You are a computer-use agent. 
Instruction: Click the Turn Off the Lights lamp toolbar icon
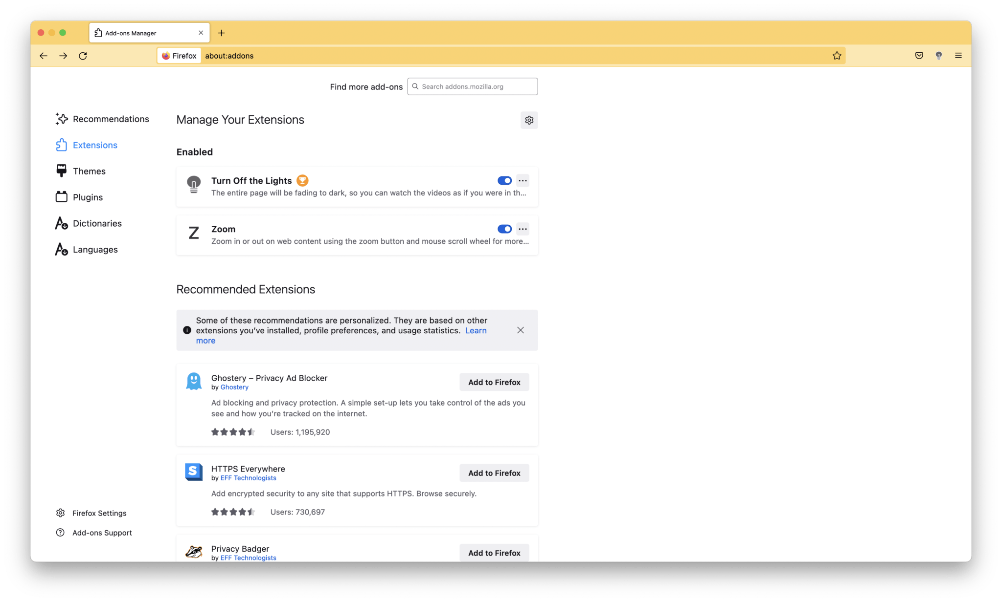938,56
